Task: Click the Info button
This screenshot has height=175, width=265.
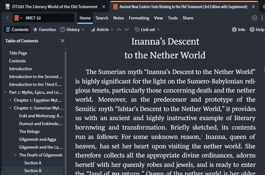Action: tap(238, 29)
